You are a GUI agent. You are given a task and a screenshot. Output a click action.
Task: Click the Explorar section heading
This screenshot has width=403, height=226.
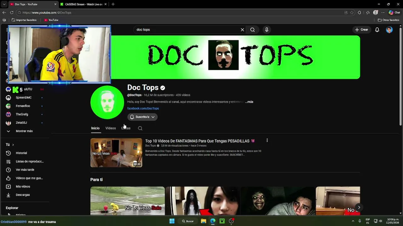click(x=12, y=208)
